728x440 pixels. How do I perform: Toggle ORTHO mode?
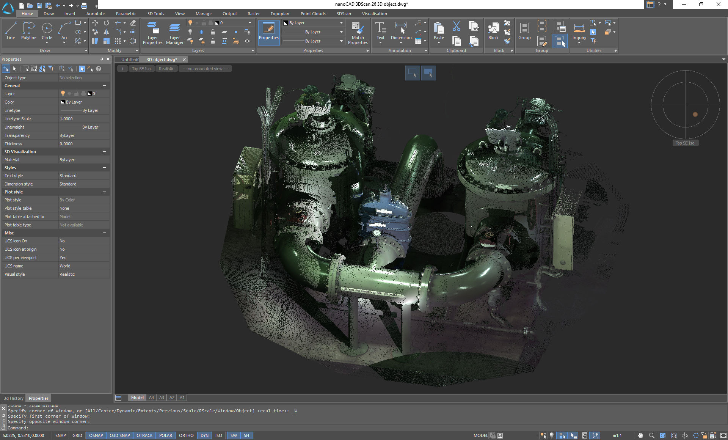186,435
